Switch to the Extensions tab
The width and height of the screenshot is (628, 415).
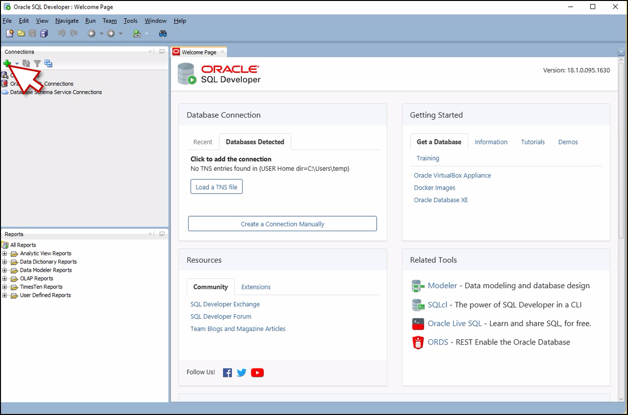[x=256, y=287]
